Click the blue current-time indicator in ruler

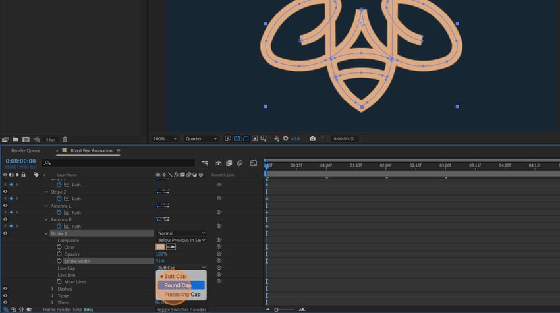[266, 166]
